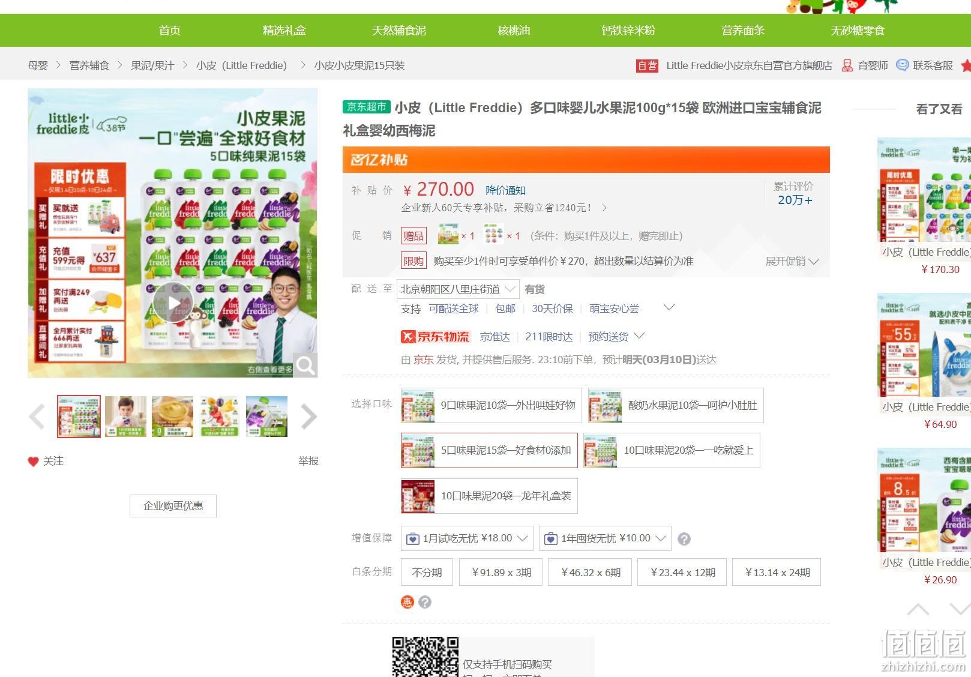Screen dimensions: 971x677
Task: Open Little Freddie小皮京东自营官方旗舰店 store link
Action: (x=749, y=65)
